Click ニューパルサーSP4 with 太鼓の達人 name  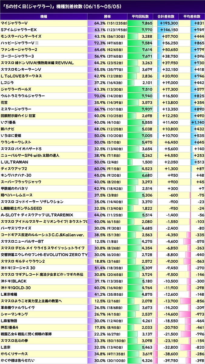tap(30, 156)
